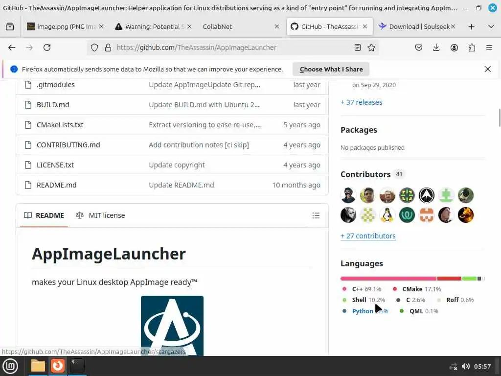Dismiss the Firefox data notification bar
This screenshot has height=376, width=501.
click(x=488, y=69)
